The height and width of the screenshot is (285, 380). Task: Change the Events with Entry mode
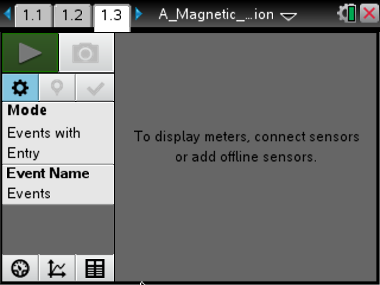click(x=44, y=142)
